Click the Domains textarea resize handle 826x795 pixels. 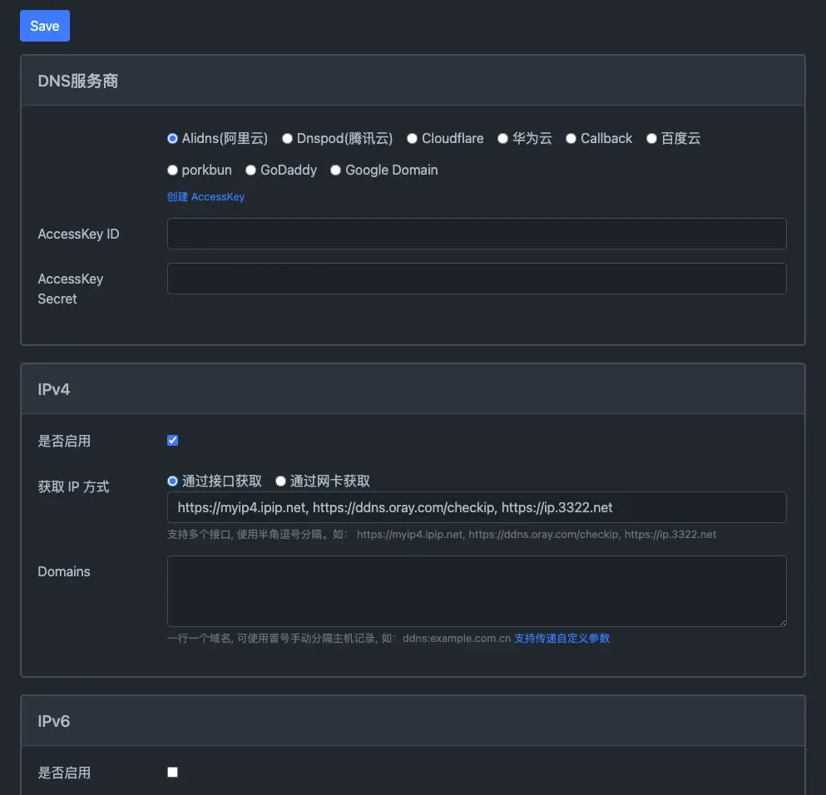(782, 622)
